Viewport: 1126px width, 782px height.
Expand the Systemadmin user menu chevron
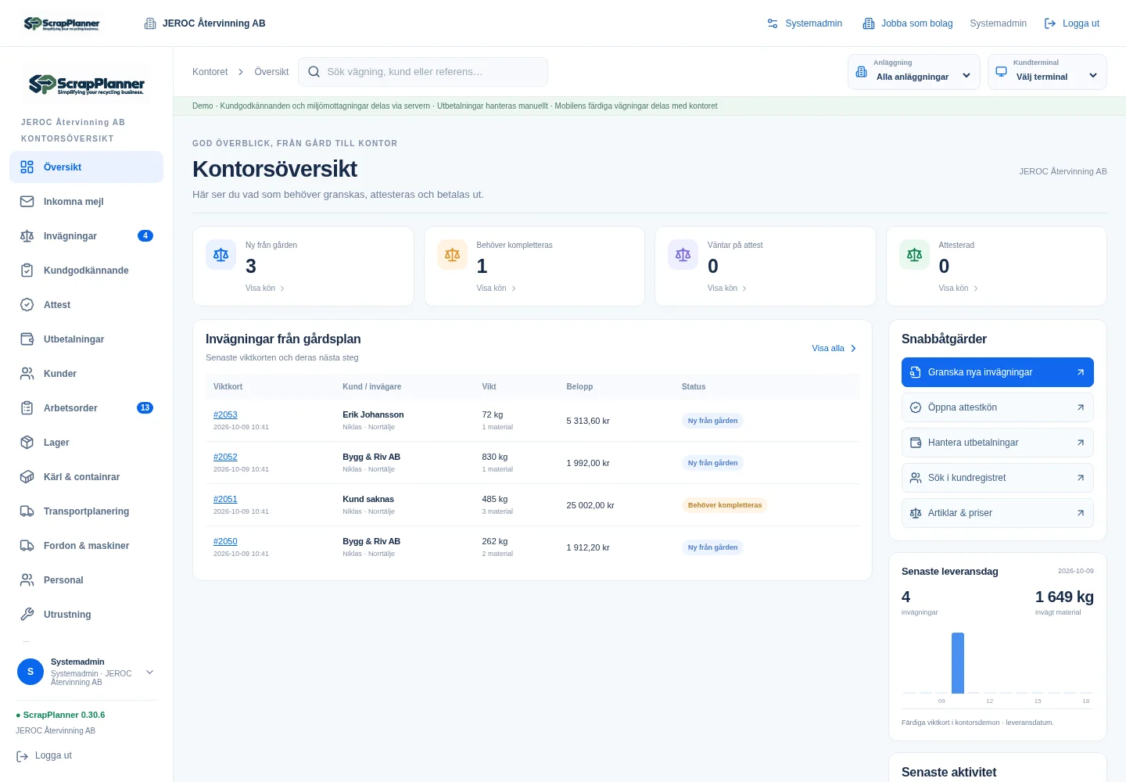150,672
